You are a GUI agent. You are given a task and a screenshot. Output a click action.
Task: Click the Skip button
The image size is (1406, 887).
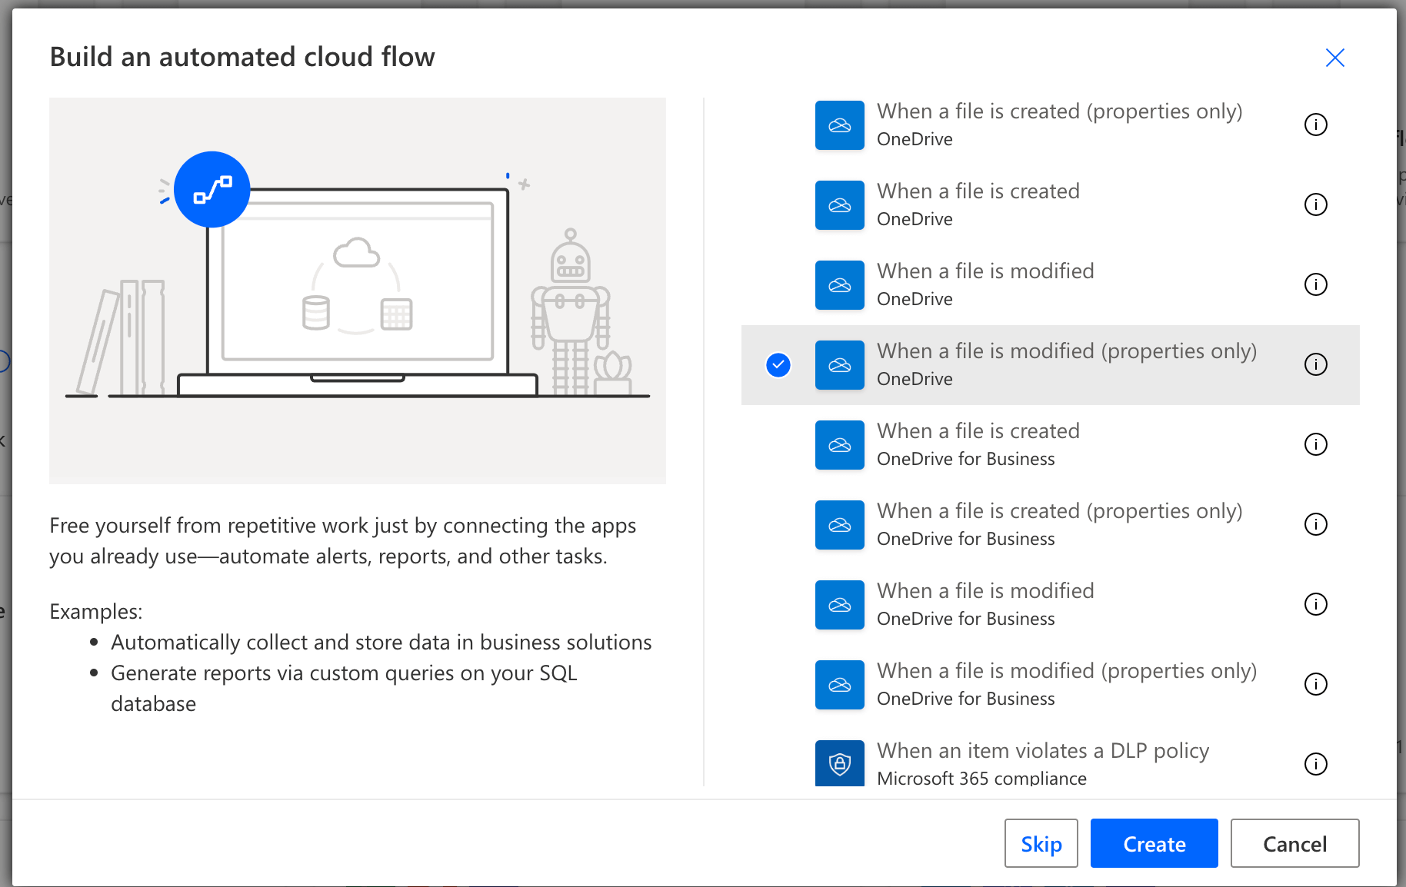[x=1041, y=843]
